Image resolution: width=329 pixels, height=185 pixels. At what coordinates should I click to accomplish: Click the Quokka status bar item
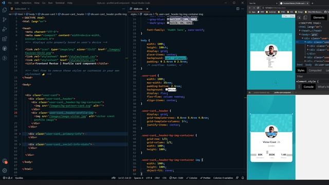(x=19, y=178)
